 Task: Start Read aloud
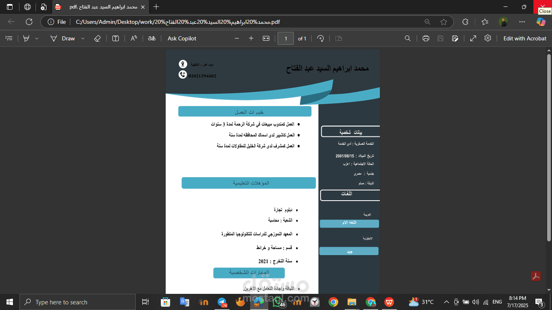(134, 38)
